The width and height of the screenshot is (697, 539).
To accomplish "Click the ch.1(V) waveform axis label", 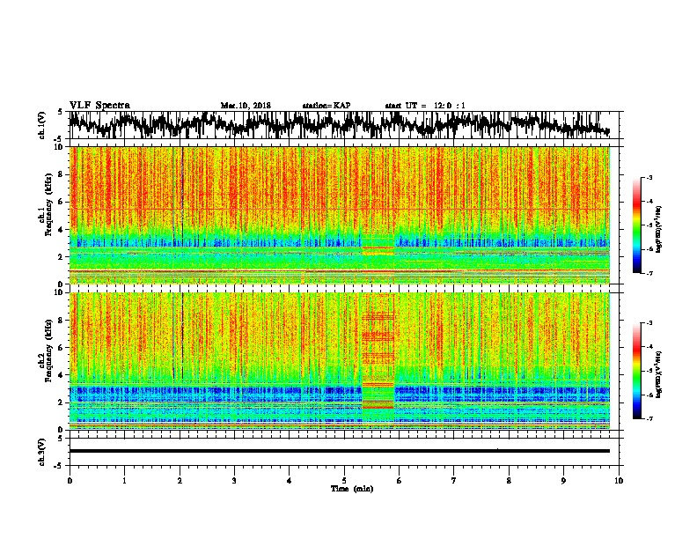I will click(x=42, y=125).
